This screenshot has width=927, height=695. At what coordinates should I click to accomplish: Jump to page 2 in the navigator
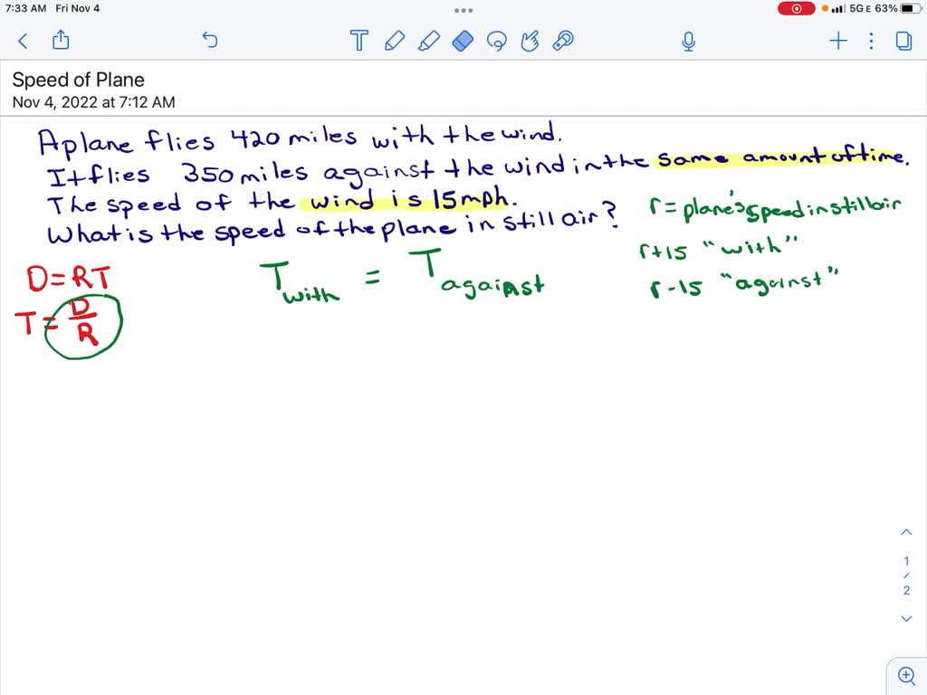point(906,589)
